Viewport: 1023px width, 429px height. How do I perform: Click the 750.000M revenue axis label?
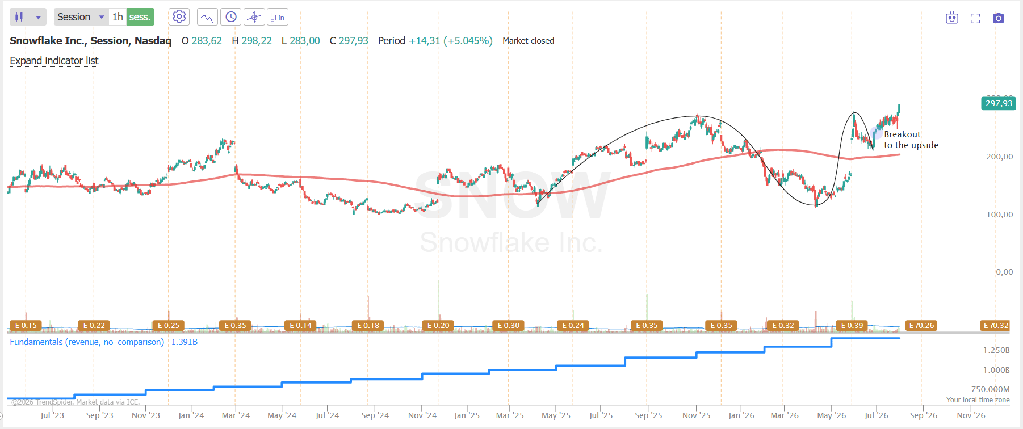[x=990, y=389]
